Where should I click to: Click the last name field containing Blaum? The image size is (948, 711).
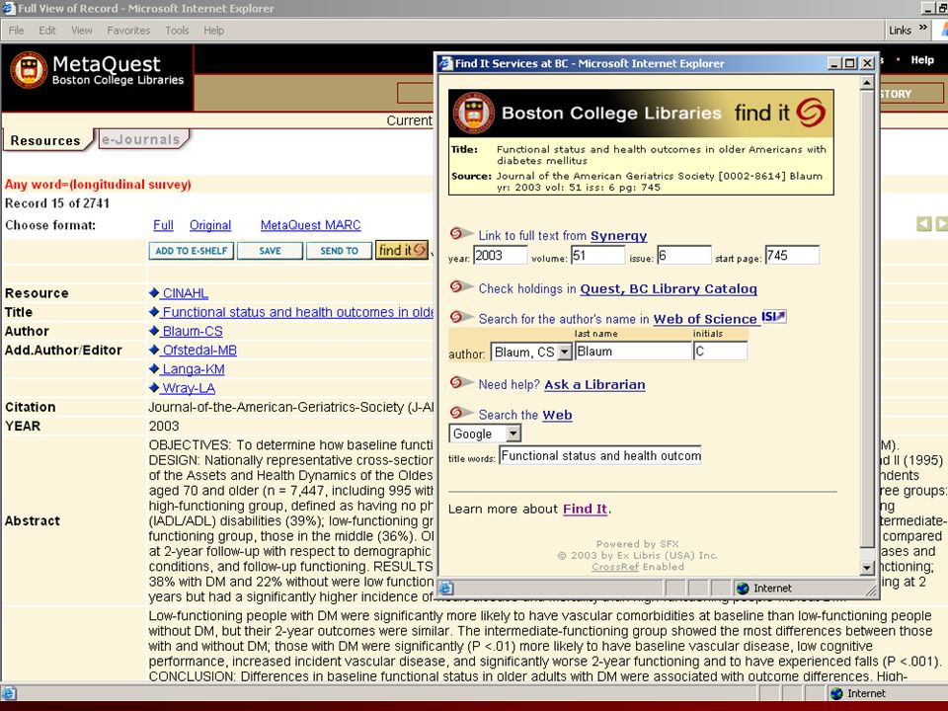[x=633, y=352]
